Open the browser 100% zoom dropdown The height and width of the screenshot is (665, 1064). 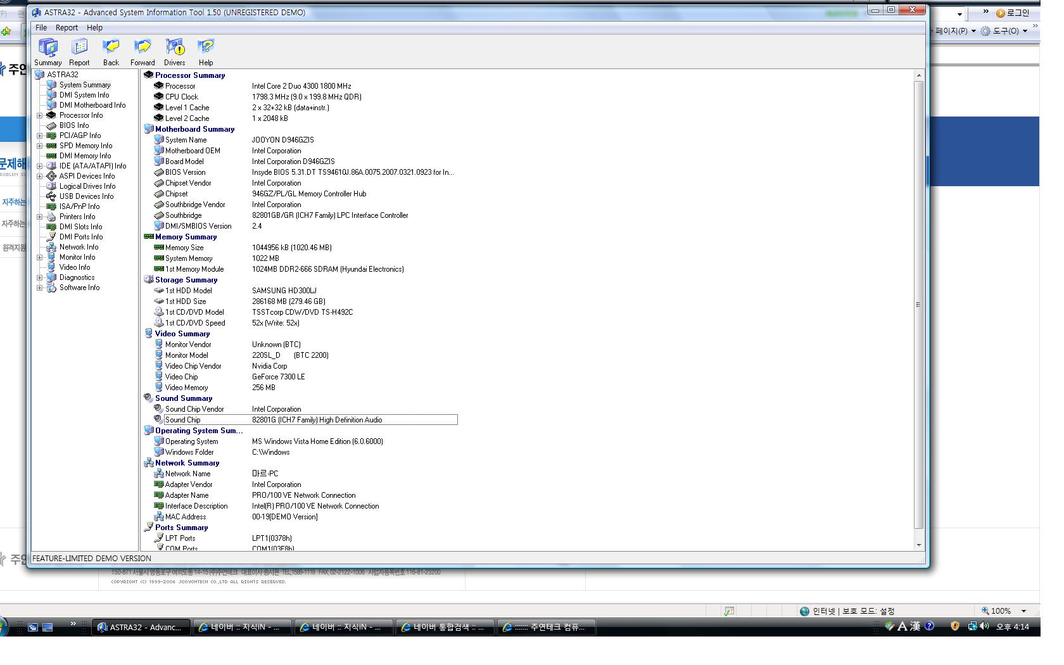point(1023,611)
